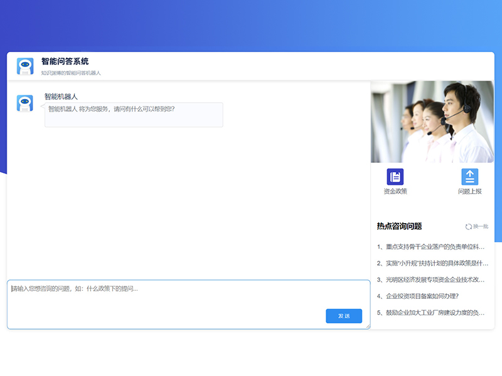Click the 发送 send button
Image resolution: width=502 pixels, height=376 pixels.
coord(344,316)
